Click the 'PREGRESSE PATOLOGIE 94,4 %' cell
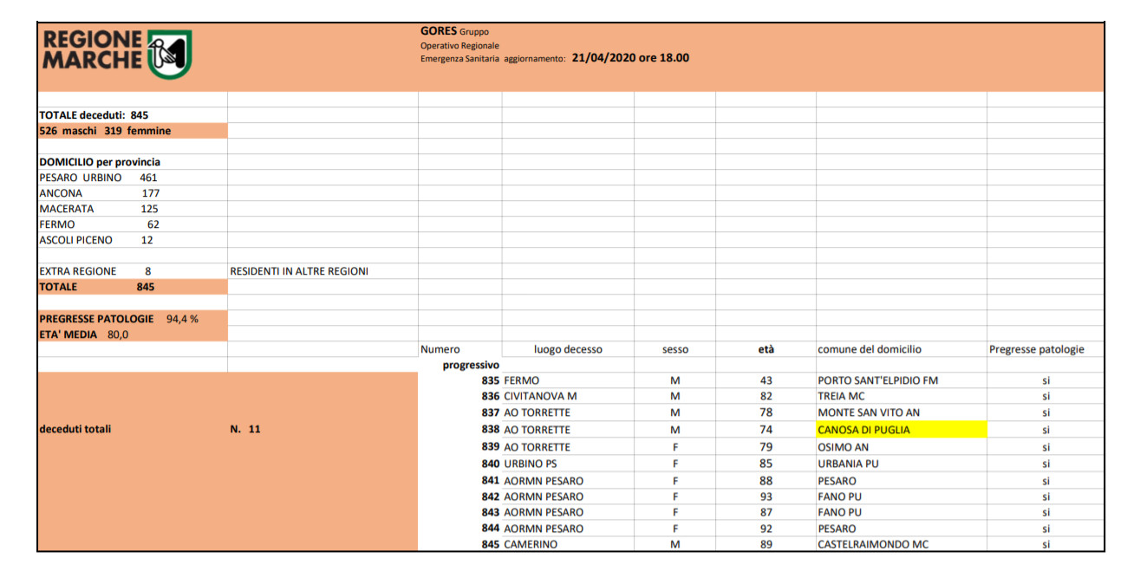 [133, 318]
